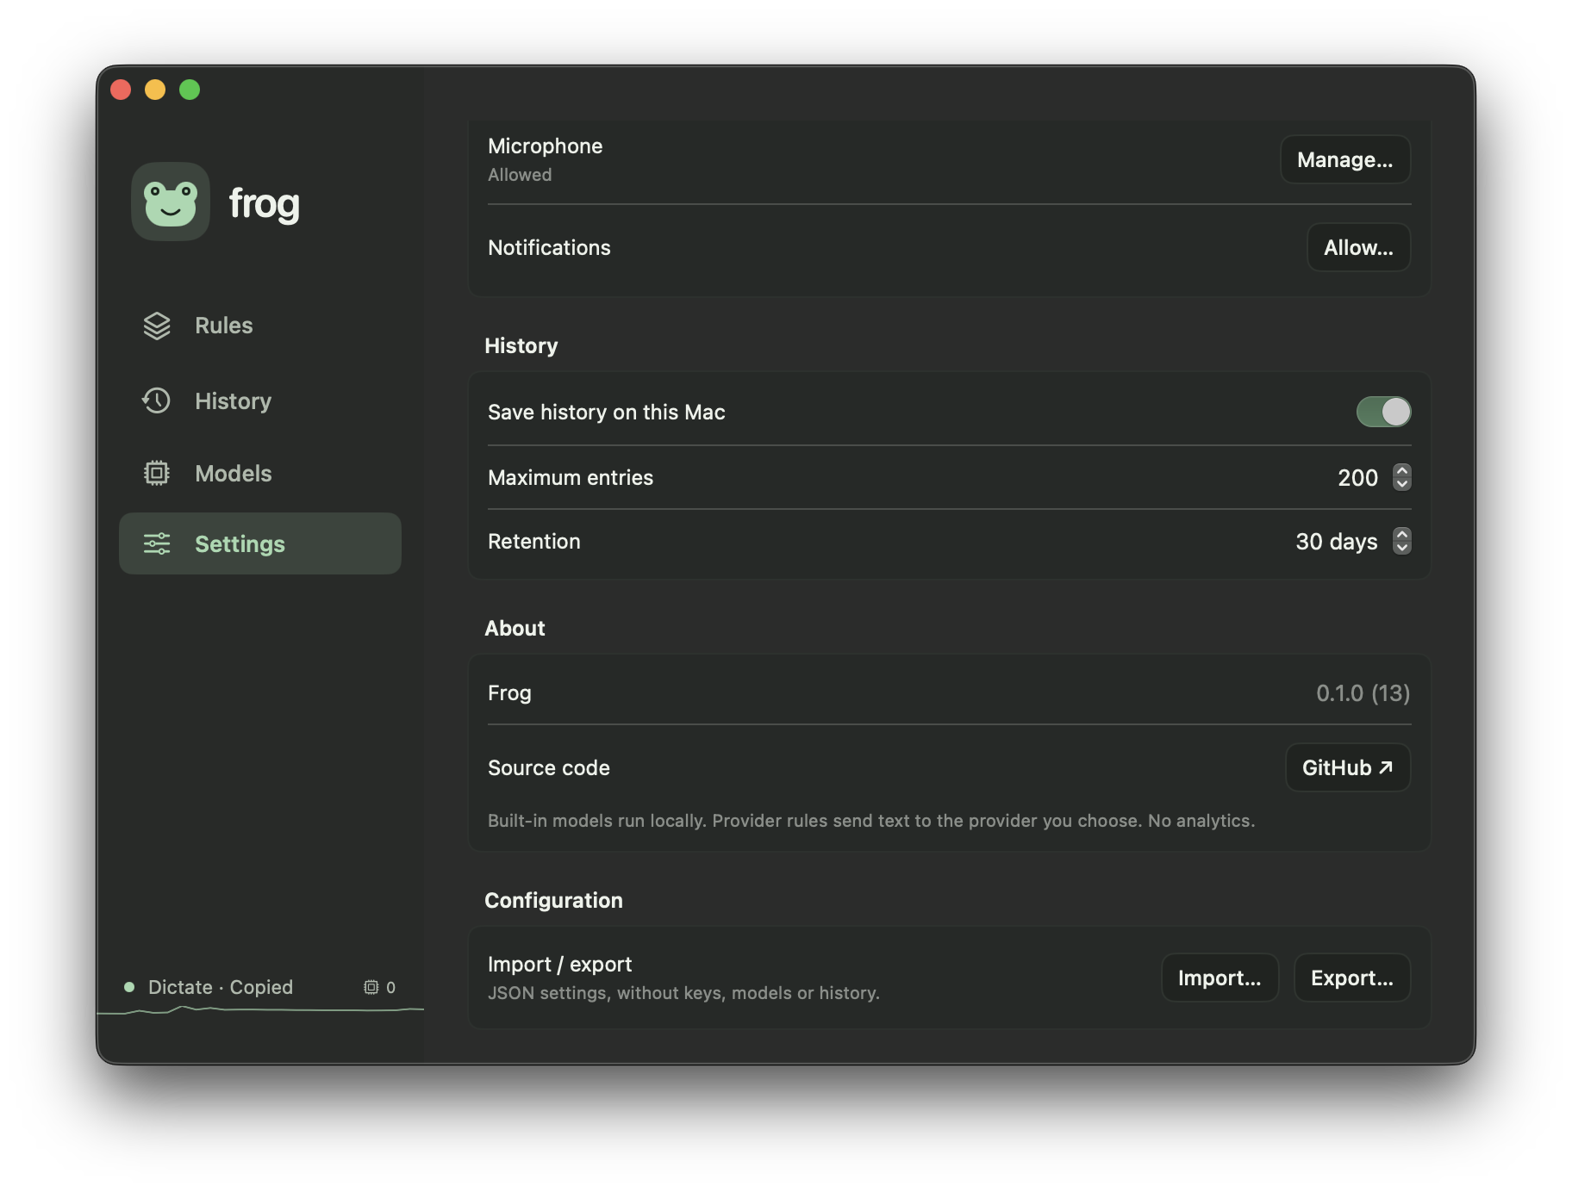
Task: Click the microphone Allowed status text
Action: pyautogui.click(x=520, y=175)
